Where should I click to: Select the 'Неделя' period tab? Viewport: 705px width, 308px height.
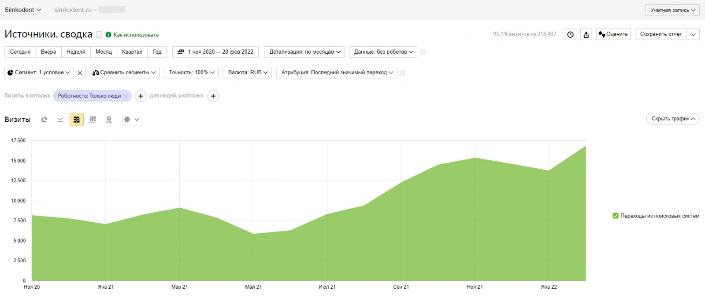click(76, 52)
